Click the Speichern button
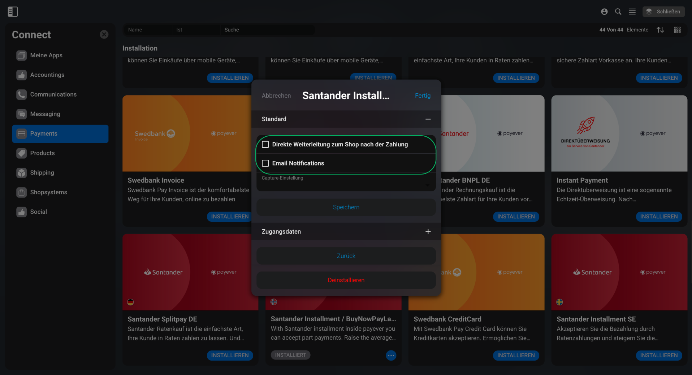692x375 pixels. 346,207
